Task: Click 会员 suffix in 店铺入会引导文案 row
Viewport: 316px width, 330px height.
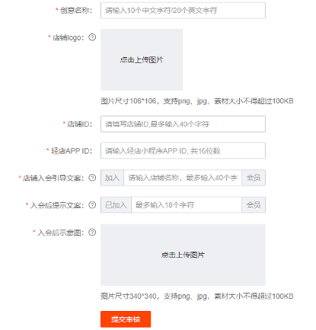Action: [254, 178]
